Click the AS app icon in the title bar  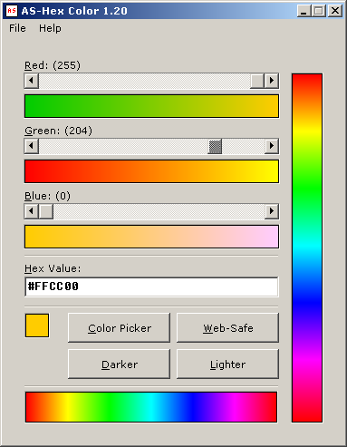click(12, 11)
